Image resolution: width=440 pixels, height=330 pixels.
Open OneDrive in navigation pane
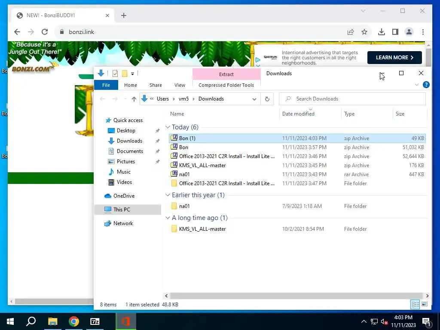pyautogui.click(x=124, y=196)
